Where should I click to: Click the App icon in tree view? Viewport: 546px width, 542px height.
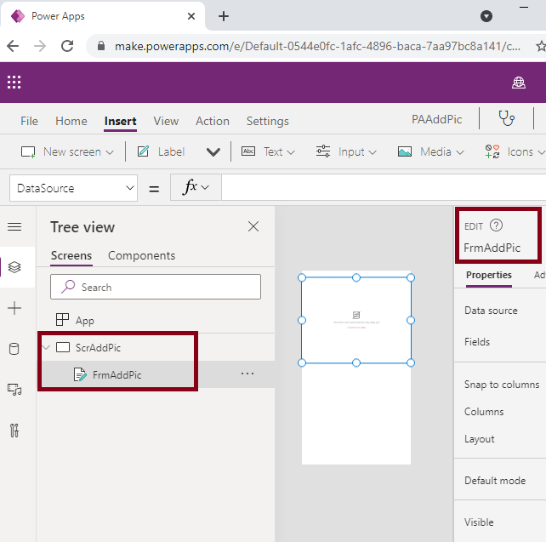point(62,319)
